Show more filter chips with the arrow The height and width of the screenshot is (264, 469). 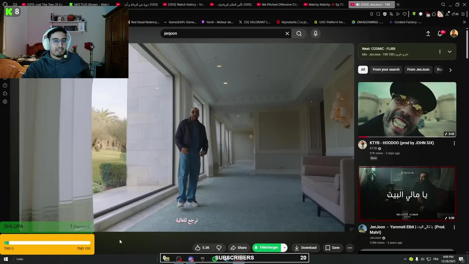[450, 70]
